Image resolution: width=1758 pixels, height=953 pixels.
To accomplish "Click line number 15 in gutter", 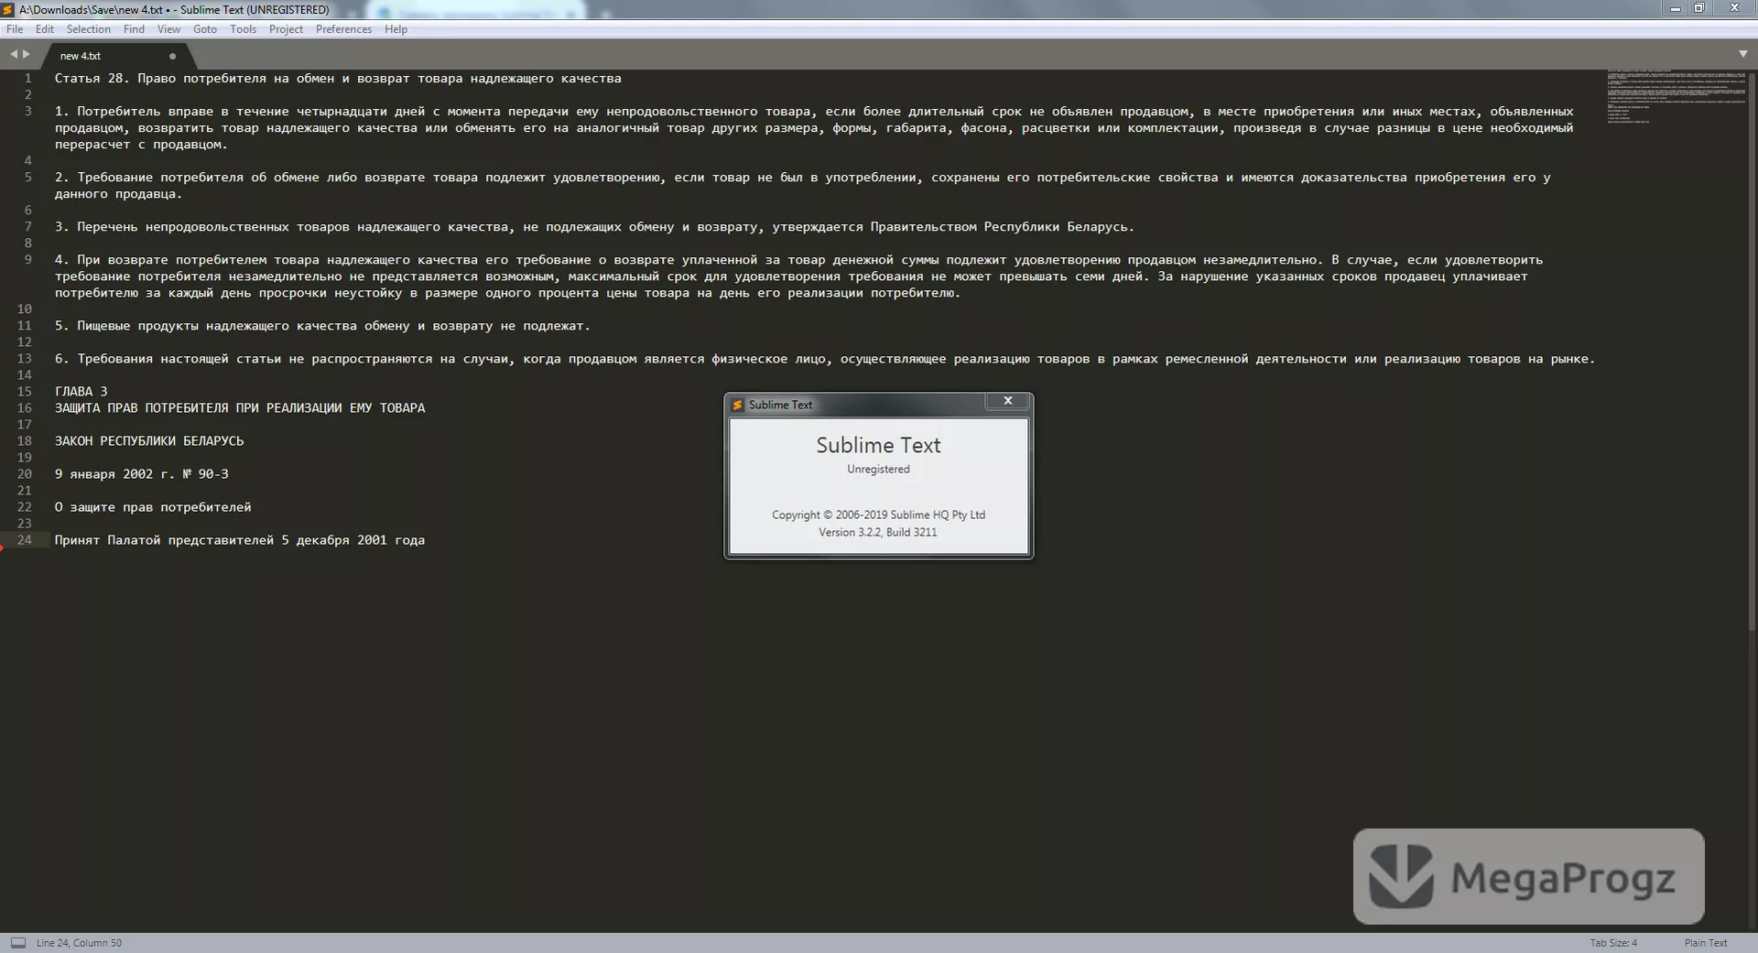I will pyautogui.click(x=24, y=391).
